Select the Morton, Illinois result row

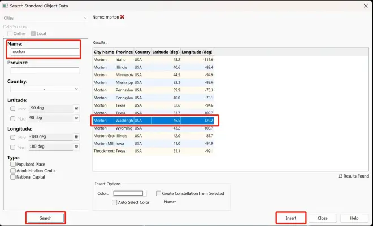pos(153,67)
